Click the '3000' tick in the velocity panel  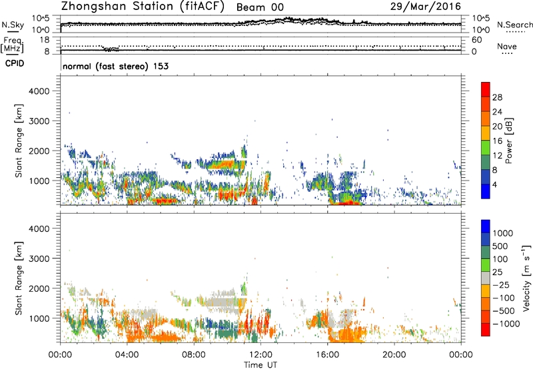[x=39, y=258]
